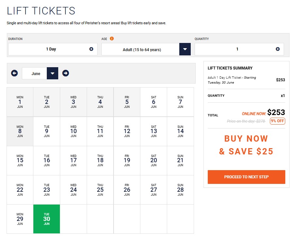Proceed to next step

click(x=246, y=177)
